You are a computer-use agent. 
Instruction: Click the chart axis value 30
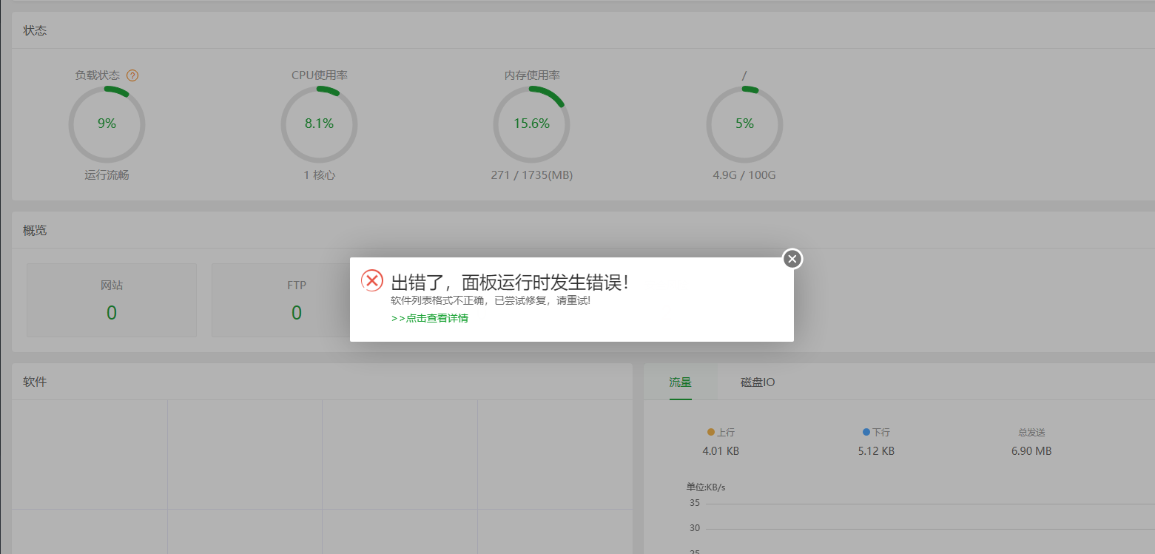point(694,528)
